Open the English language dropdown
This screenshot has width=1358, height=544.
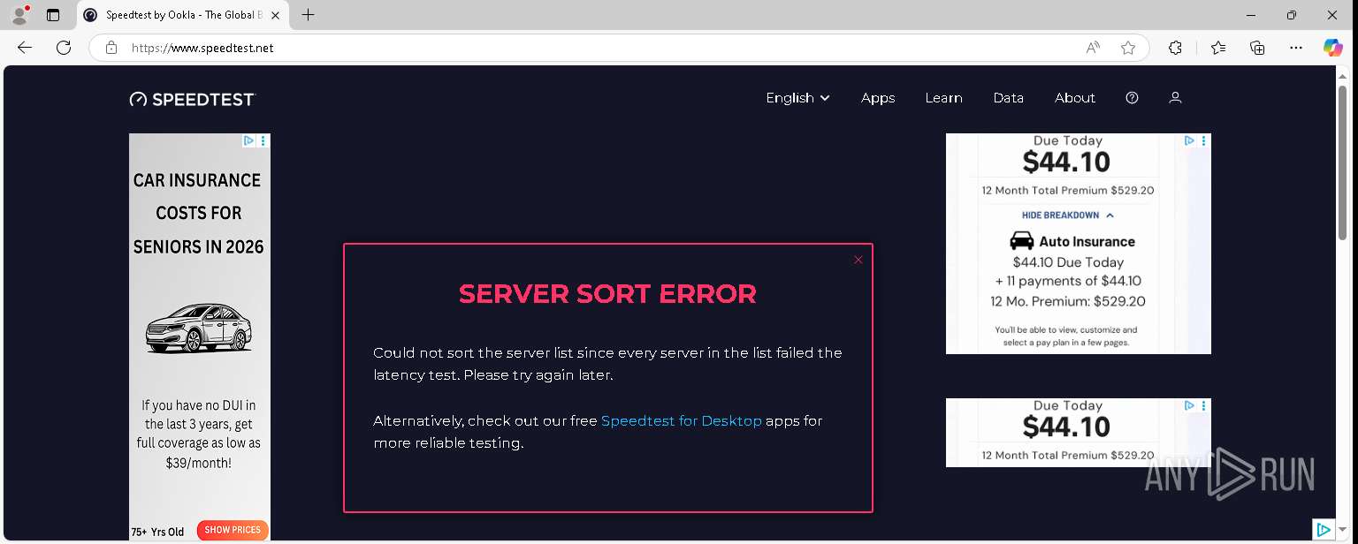tap(797, 98)
